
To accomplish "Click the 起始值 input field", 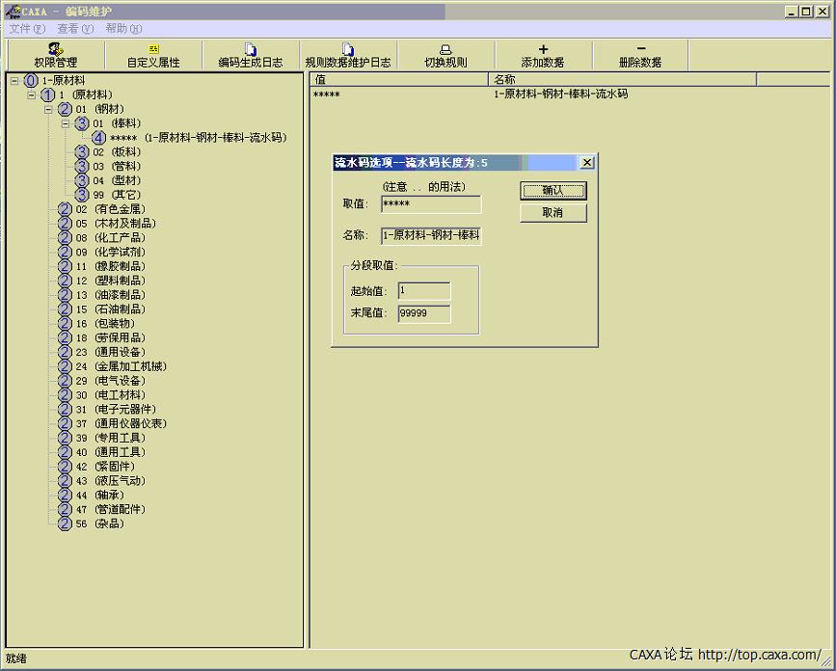I will (x=423, y=291).
